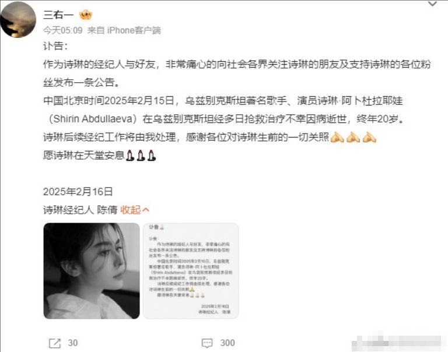Click the repost count 30
This screenshot has height=352, width=448.
72,343
